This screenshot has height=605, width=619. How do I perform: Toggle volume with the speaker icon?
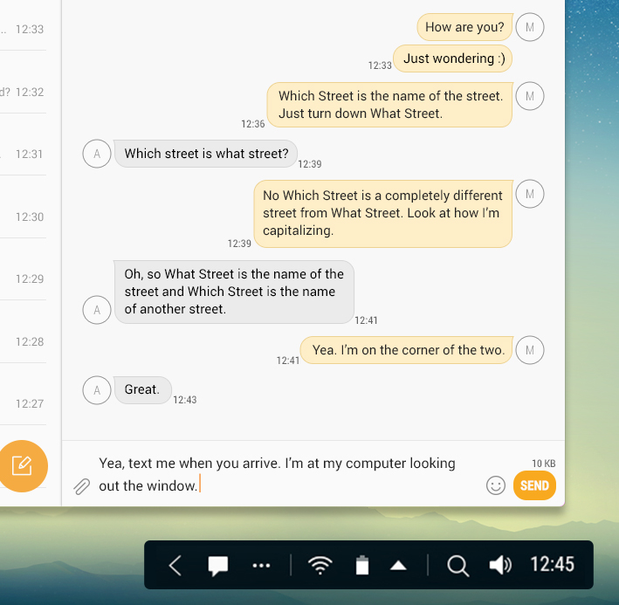500,565
